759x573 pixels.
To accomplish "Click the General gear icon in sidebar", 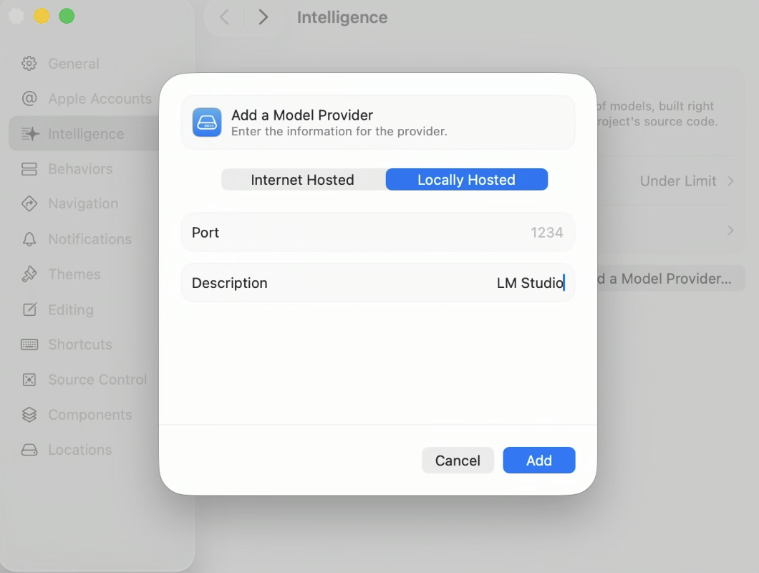I will tap(29, 64).
